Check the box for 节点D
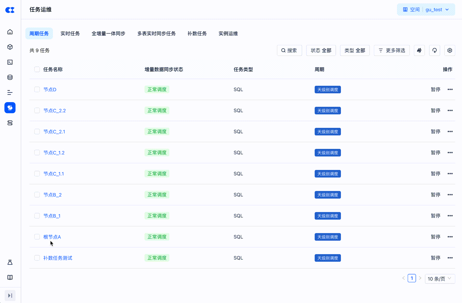Screen dimensions: 462x303 point(37,89)
